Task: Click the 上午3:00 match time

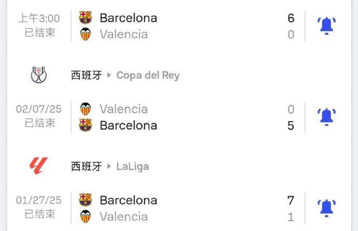Action: pos(39,18)
